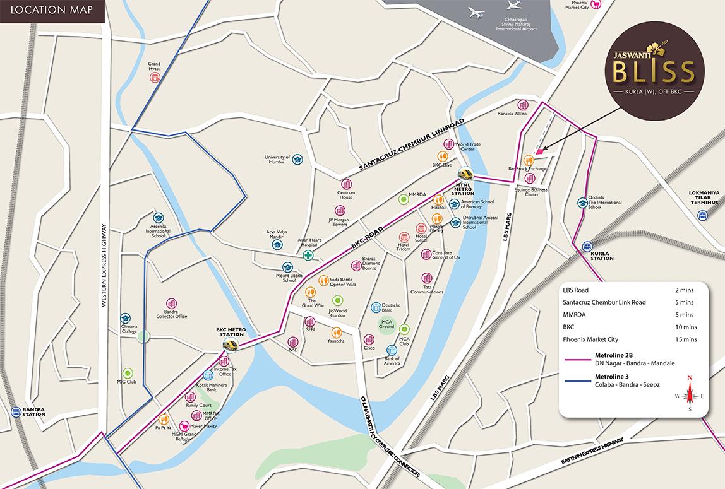Click the MIG Club green marker
Screen dimensions: 725x489
pyautogui.click(x=128, y=373)
